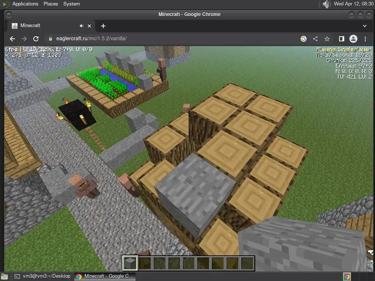This screenshot has width=375, height=281.
Task: Select the last hotbar slot
Action: click(247, 263)
